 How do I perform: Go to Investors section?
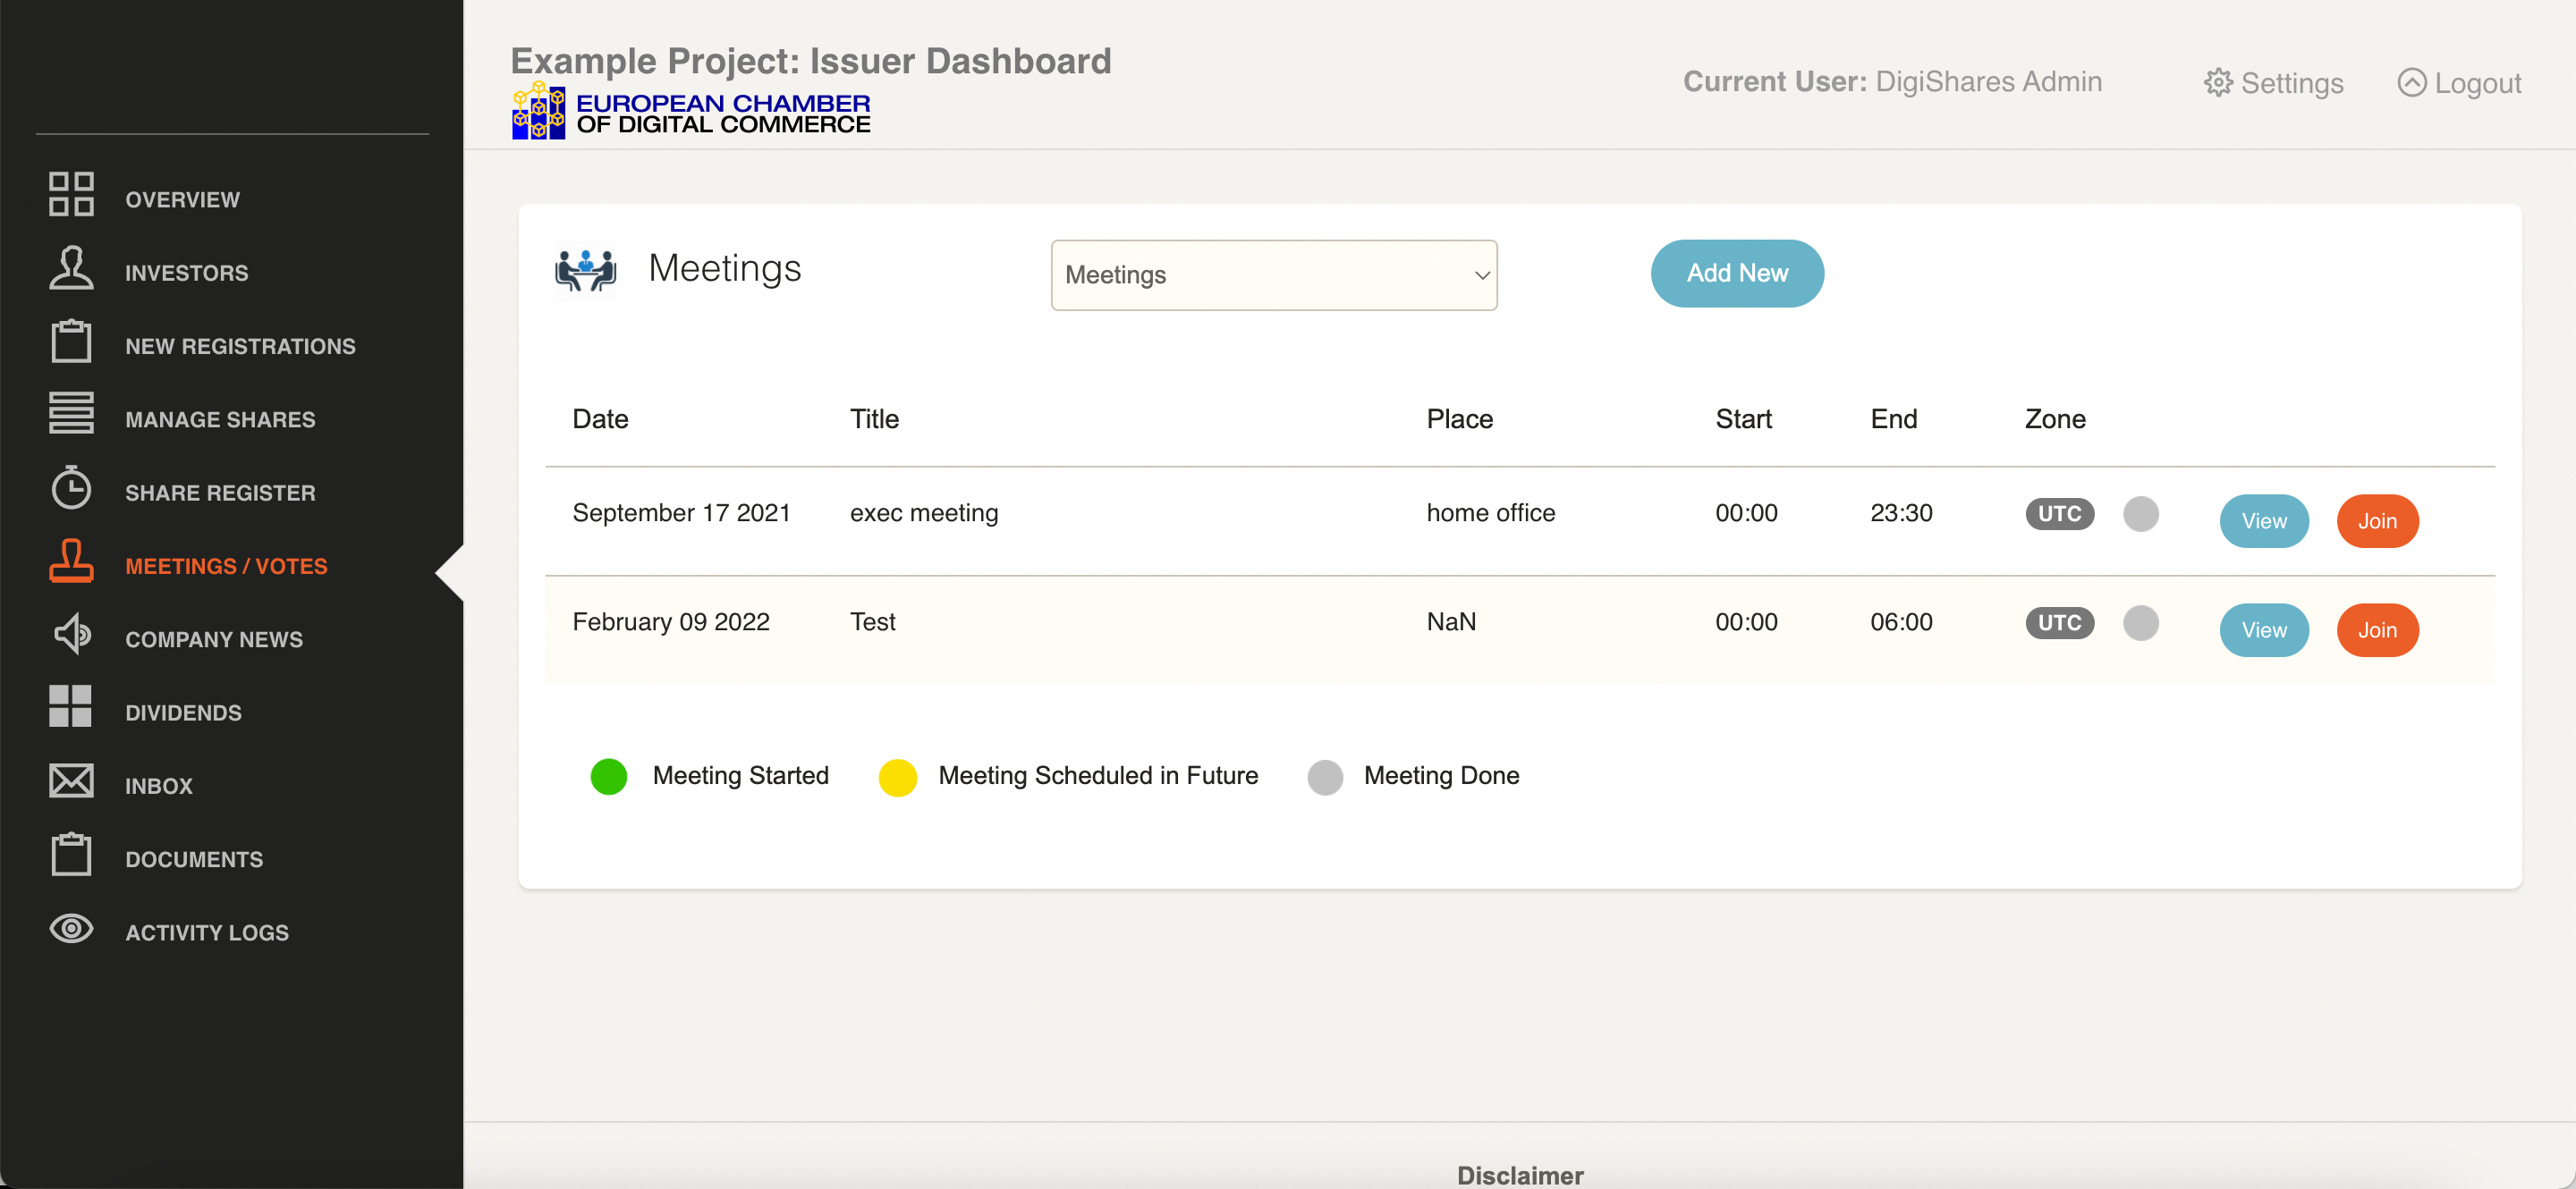tap(186, 273)
